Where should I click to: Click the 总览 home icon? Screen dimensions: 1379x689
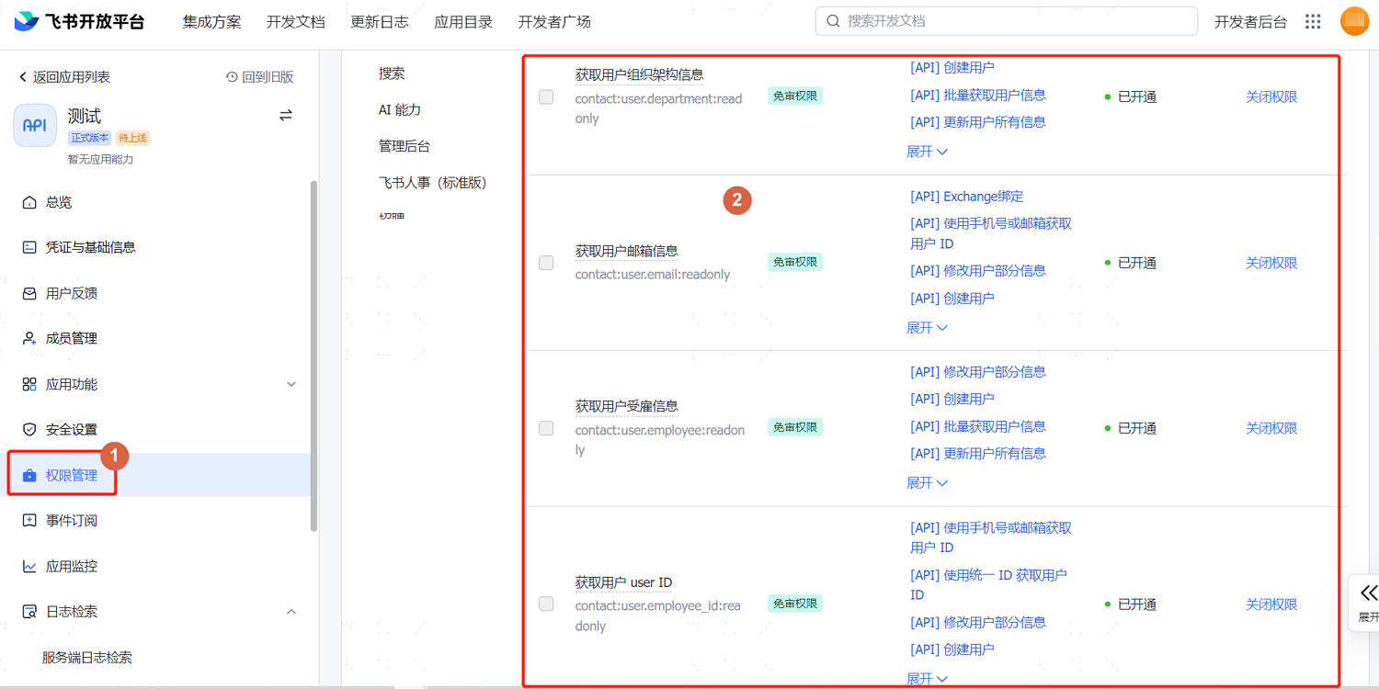(29, 202)
